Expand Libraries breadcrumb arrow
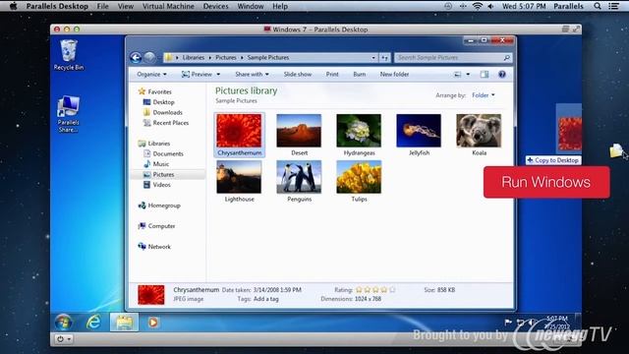Image resolution: width=629 pixels, height=354 pixels. 209,58
